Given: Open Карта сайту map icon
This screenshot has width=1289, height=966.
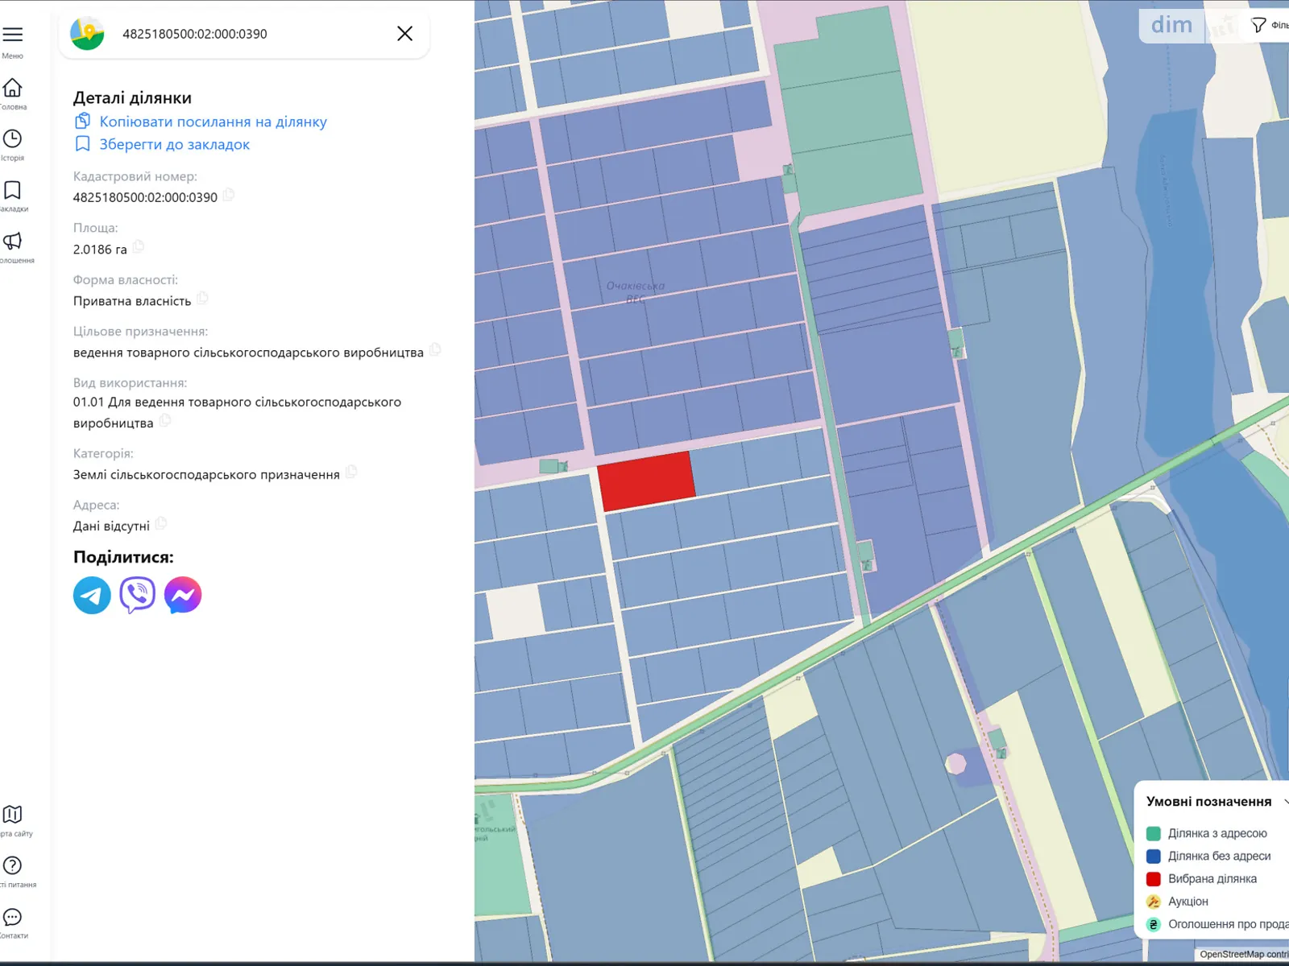Looking at the screenshot, I should click(12, 815).
